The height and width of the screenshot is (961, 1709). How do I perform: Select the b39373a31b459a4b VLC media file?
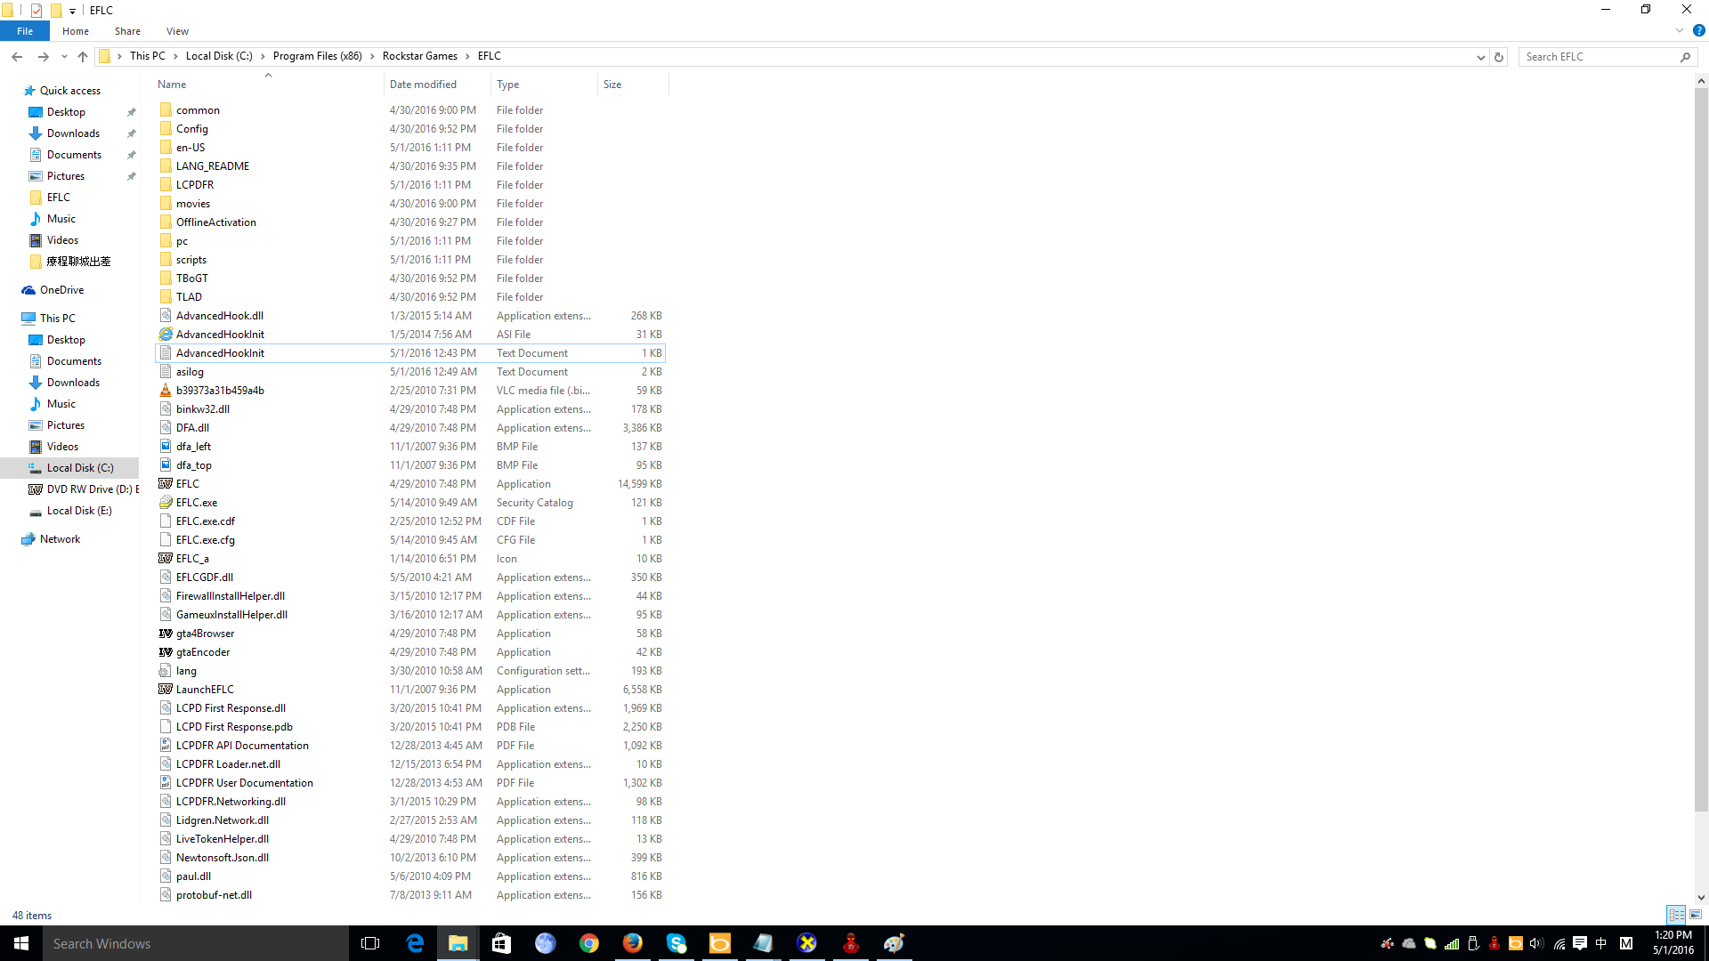pyautogui.click(x=220, y=391)
